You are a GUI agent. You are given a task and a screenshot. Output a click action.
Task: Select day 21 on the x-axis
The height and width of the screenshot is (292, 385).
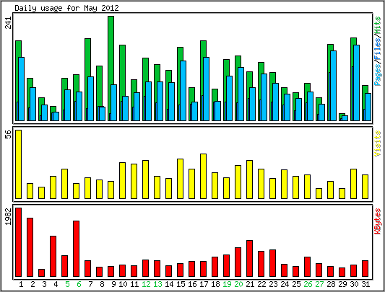(x=250, y=284)
